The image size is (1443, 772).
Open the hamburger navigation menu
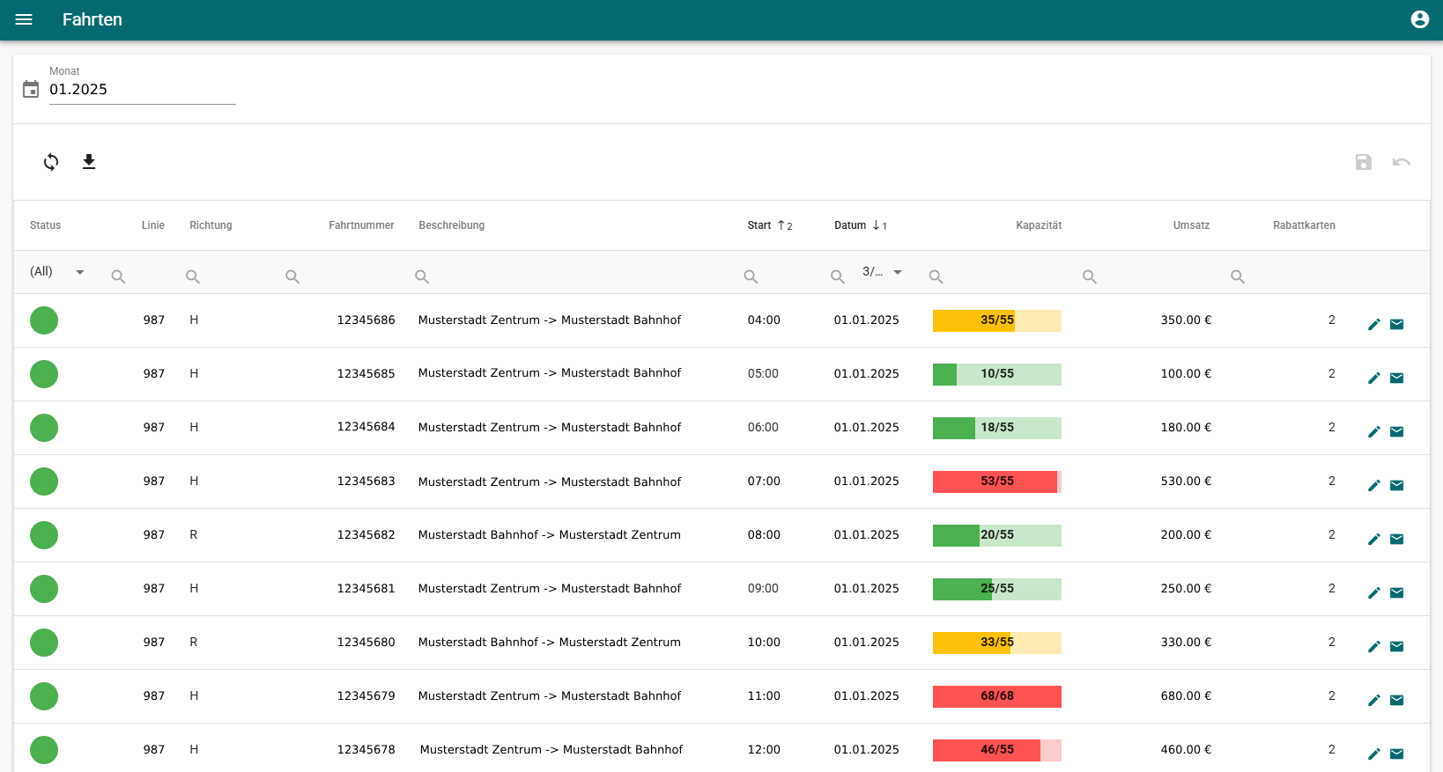[24, 19]
